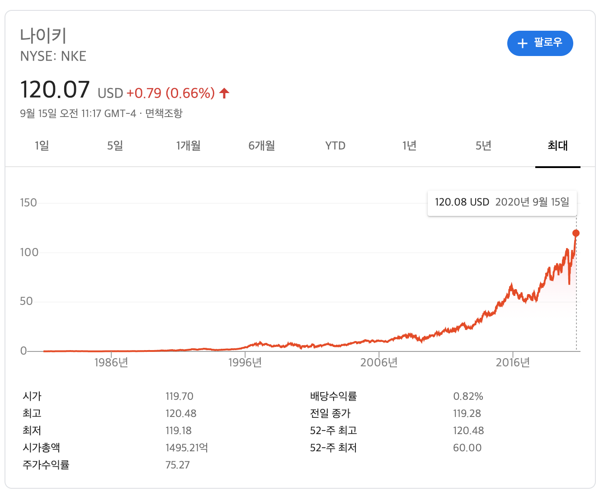Click the 배당수익률 value 0.82%
This screenshot has height=496, width=604.
click(x=468, y=396)
